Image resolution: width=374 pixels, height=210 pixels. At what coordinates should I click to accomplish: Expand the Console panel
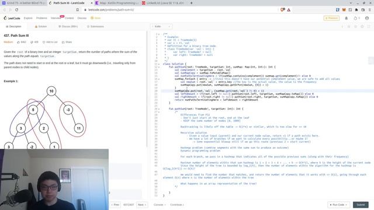pos(160,205)
